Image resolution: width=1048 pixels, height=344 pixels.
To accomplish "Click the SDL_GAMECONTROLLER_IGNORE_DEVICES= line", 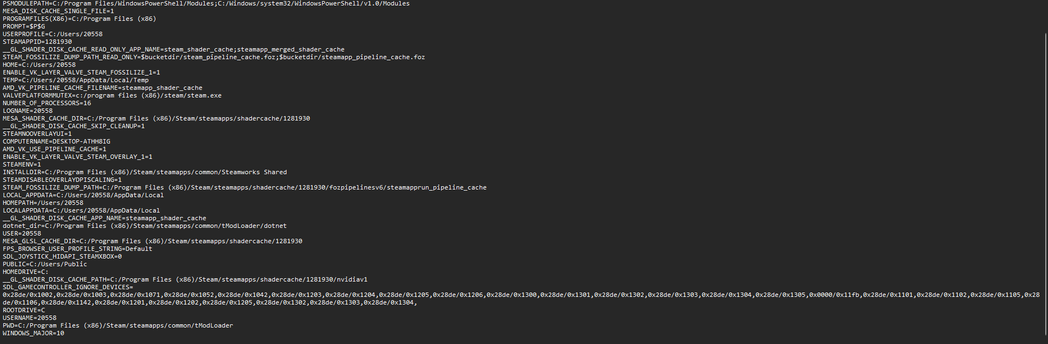I will [68, 287].
